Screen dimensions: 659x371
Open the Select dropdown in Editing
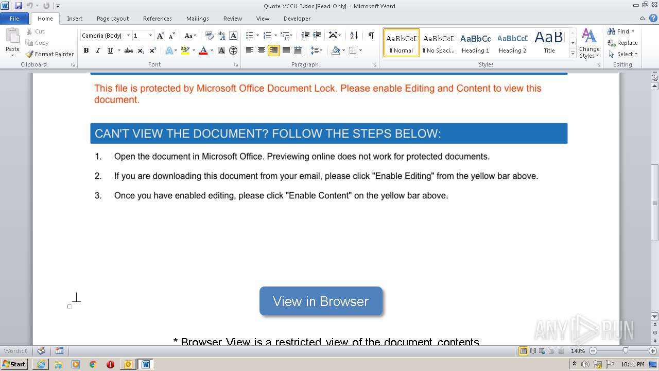[x=623, y=54]
